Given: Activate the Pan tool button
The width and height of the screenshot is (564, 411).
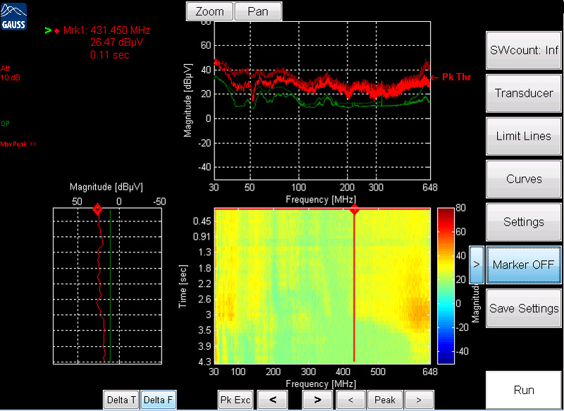Looking at the screenshot, I should (258, 11).
